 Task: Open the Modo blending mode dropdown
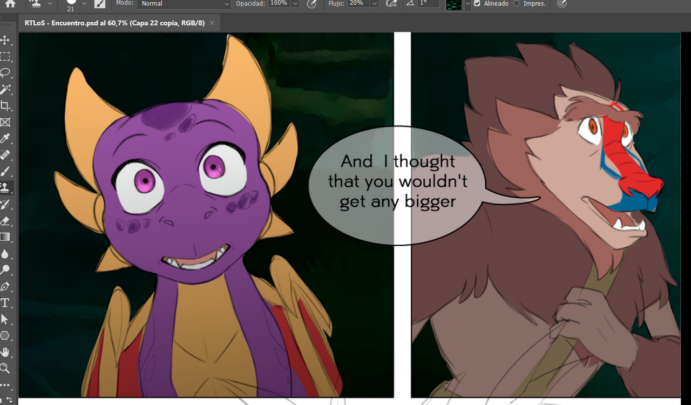tap(184, 4)
